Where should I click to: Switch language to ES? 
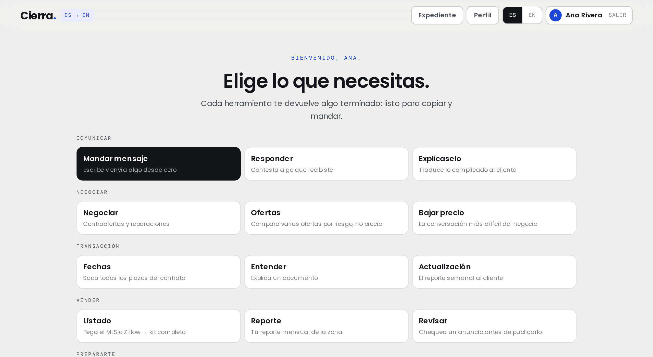(513, 15)
